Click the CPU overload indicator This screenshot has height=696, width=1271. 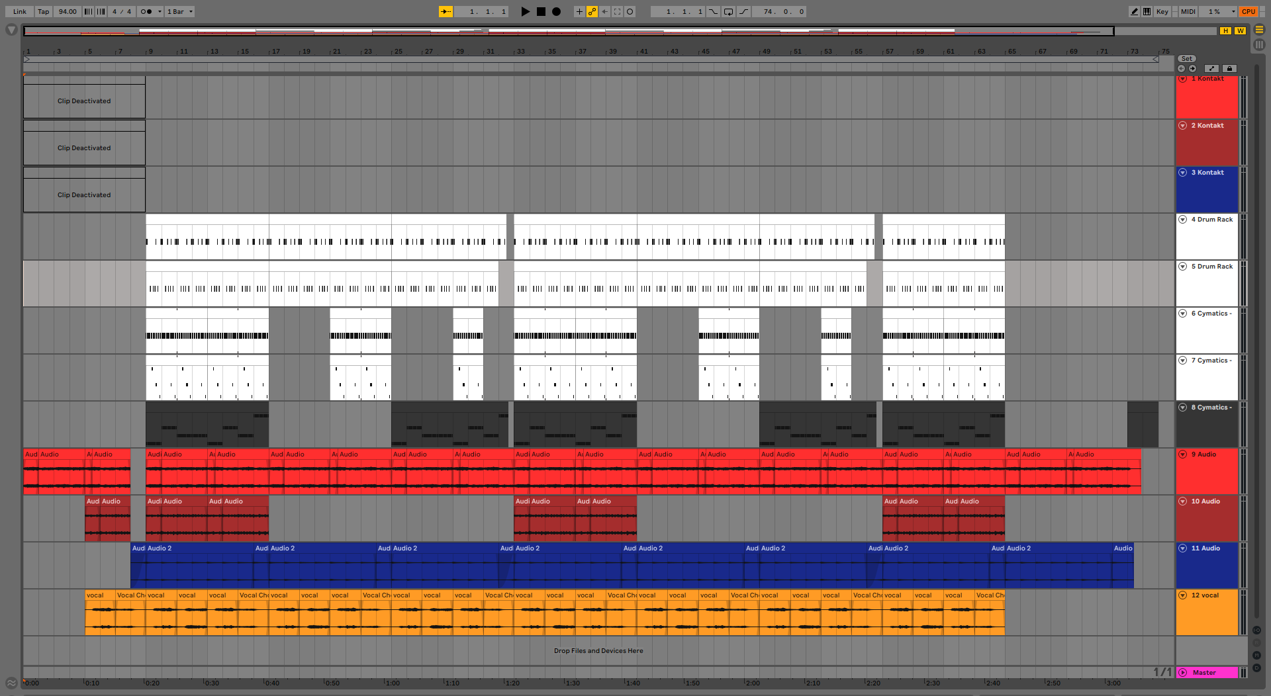(1248, 11)
